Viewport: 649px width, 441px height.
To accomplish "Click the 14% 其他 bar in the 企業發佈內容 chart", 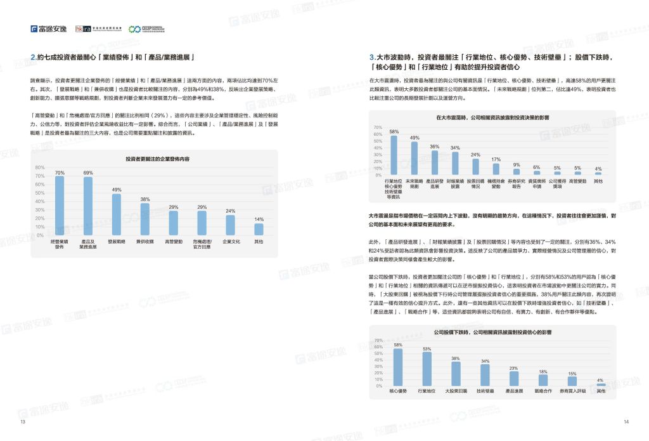I will [x=259, y=229].
